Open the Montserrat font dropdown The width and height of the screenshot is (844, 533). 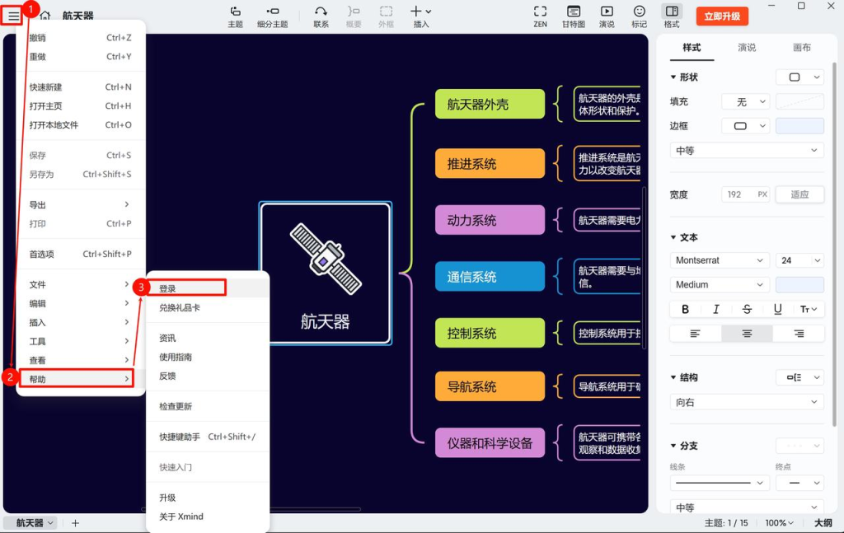[x=720, y=260]
